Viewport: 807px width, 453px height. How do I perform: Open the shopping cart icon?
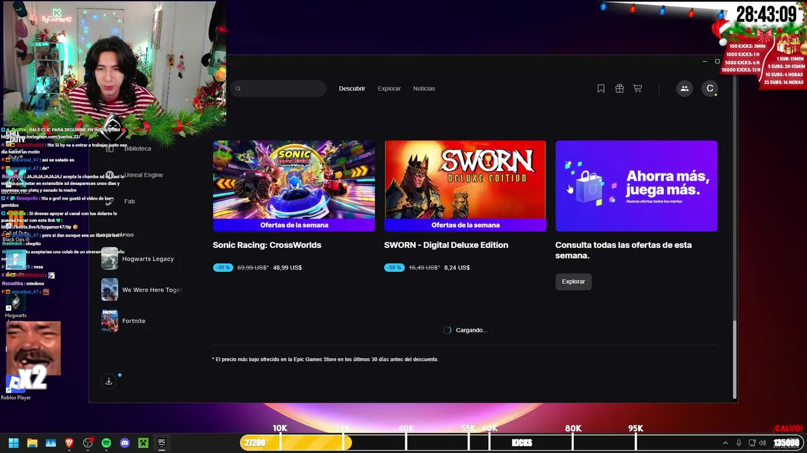[x=637, y=89]
